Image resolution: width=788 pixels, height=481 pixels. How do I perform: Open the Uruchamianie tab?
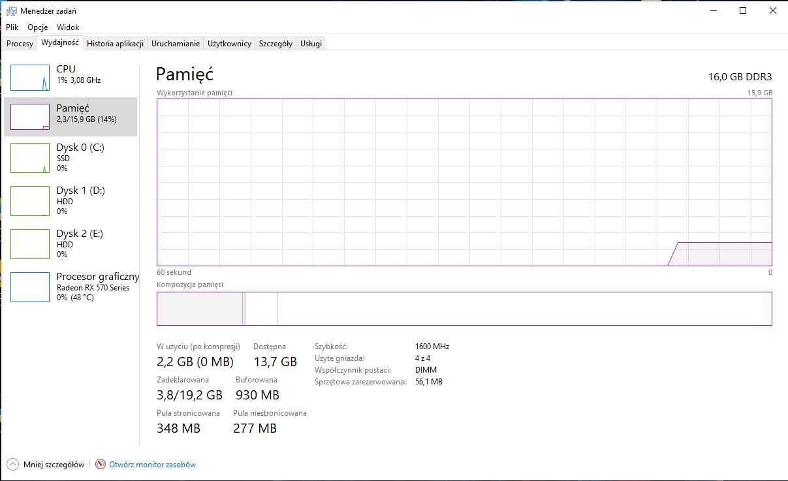point(176,44)
